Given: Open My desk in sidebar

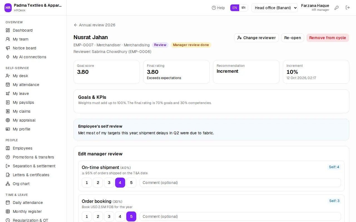Looking at the screenshot, I should pos(33,76).
